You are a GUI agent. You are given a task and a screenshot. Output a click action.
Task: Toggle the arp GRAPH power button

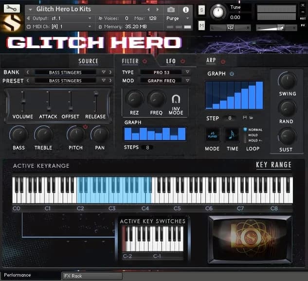point(232,74)
